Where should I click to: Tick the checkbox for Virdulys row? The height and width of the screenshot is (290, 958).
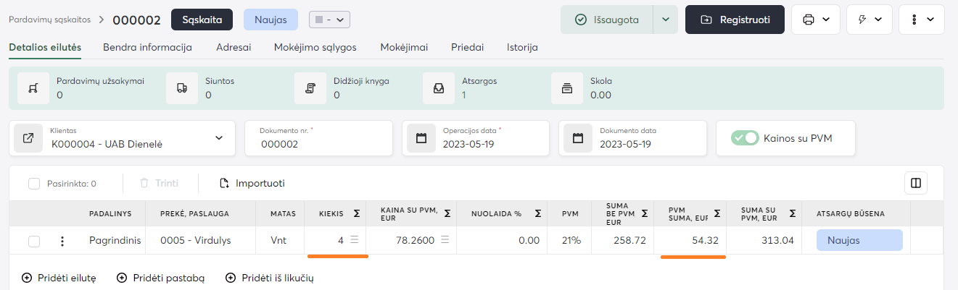pos(34,241)
